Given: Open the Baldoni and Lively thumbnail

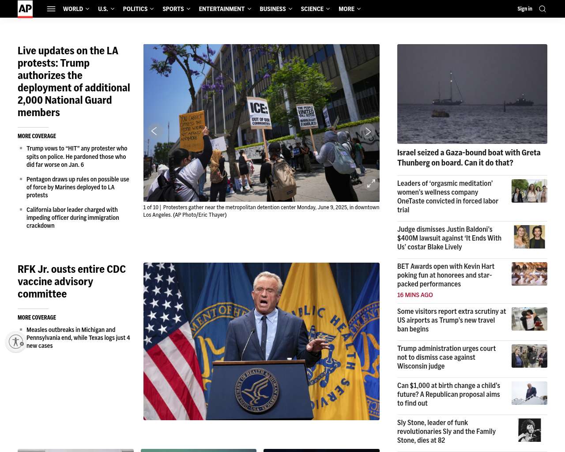Looking at the screenshot, I should click(x=529, y=237).
